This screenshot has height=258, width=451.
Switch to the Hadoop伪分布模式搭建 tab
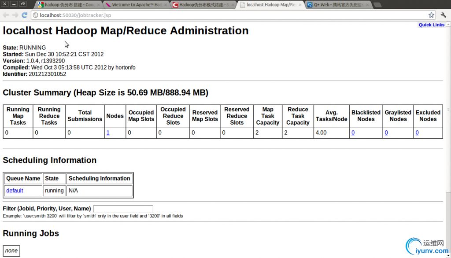pos(203,5)
